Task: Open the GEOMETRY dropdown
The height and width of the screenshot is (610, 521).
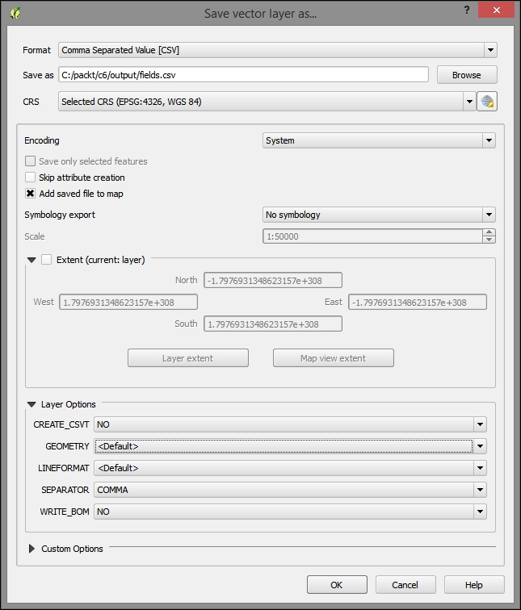Action: (x=290, y=446)
